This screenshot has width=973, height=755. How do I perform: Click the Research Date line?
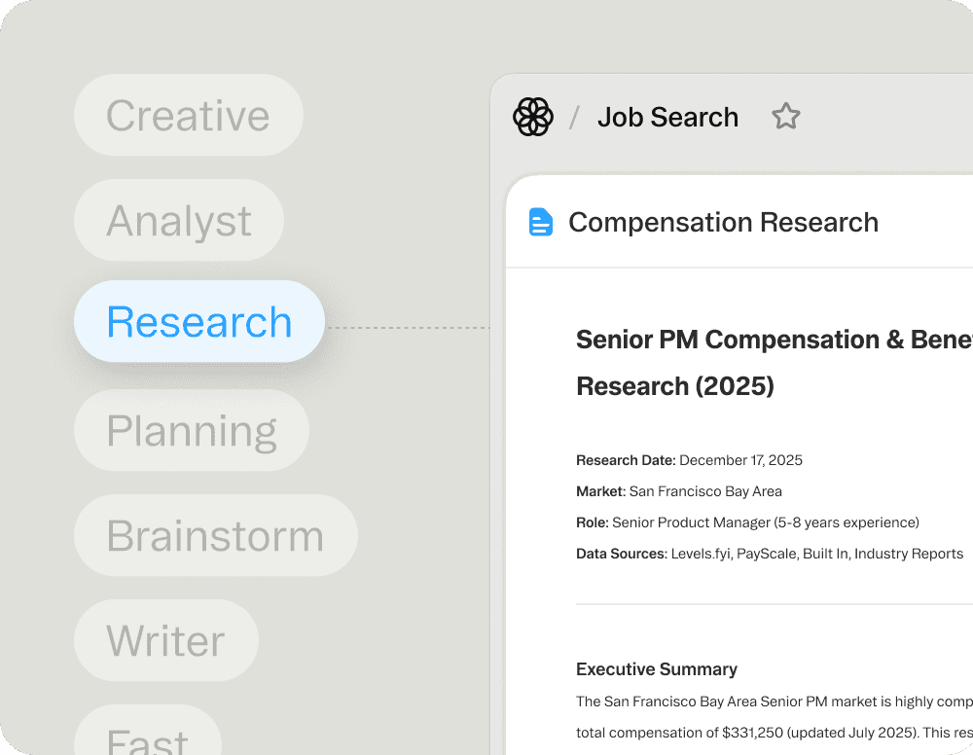pos(689,460)
